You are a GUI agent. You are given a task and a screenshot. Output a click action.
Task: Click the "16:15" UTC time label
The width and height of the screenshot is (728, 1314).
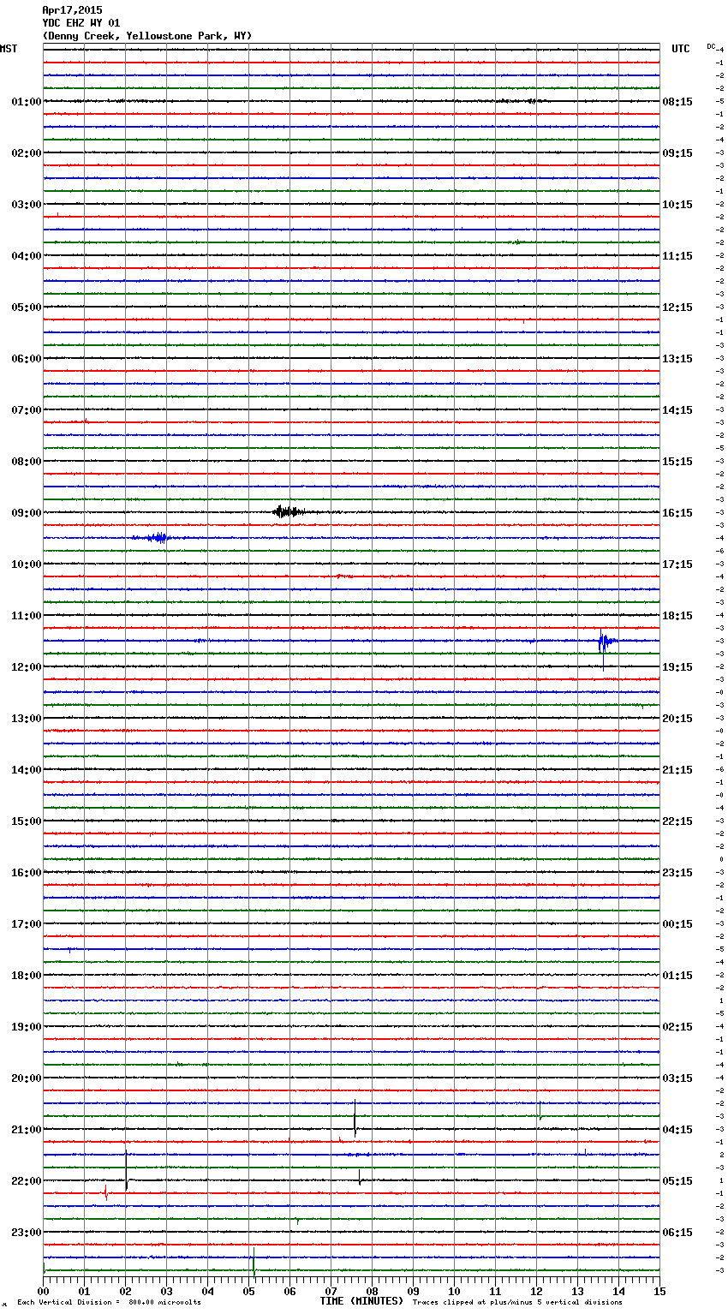coord(677,513)
